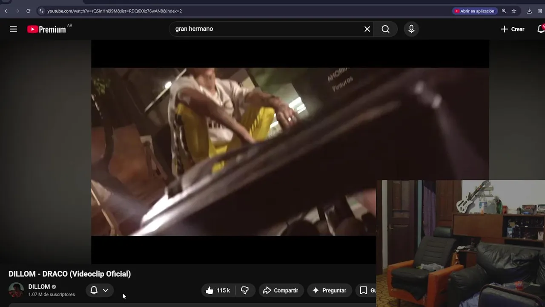Start voice search with microphone icon
This screenshot has width=545, height=307.
coord(411,29)
